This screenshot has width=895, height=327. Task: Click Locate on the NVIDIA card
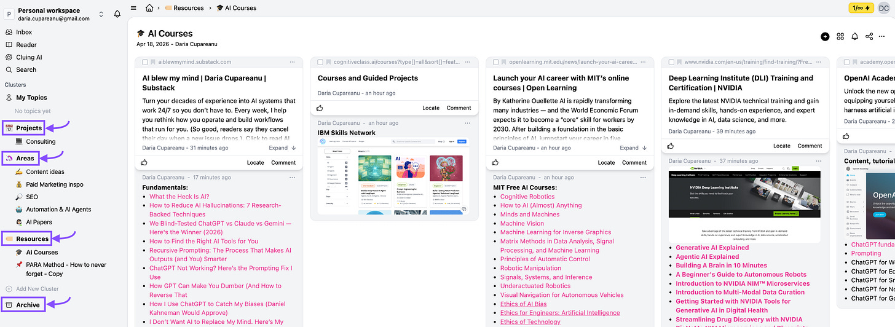point(782,146)
